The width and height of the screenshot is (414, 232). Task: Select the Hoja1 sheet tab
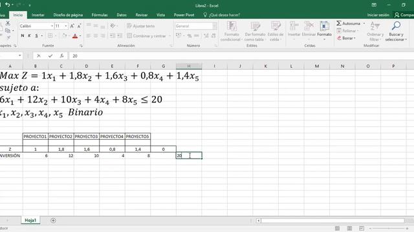point(30,220)
